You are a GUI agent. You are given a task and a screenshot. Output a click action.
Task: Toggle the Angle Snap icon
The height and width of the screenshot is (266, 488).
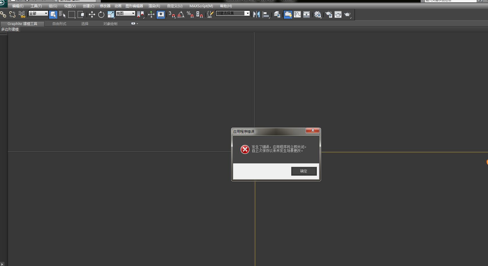click(x=181, y=14)
